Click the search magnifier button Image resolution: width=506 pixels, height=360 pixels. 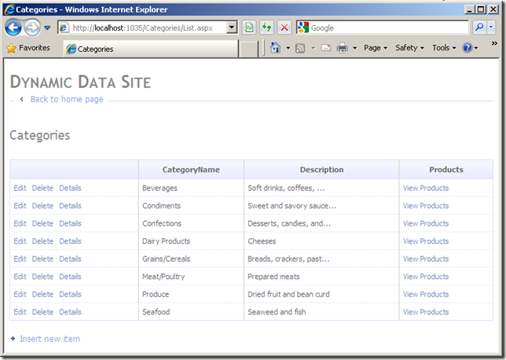(x=478, y=28)
